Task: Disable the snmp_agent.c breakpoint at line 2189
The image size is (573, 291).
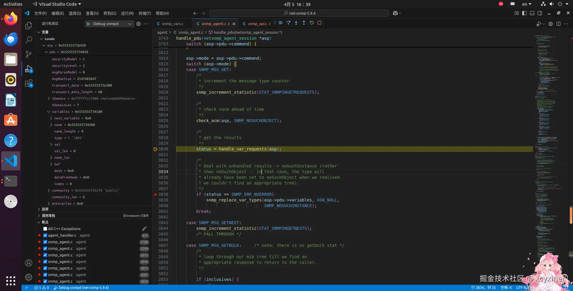Action: click(45, 242)
